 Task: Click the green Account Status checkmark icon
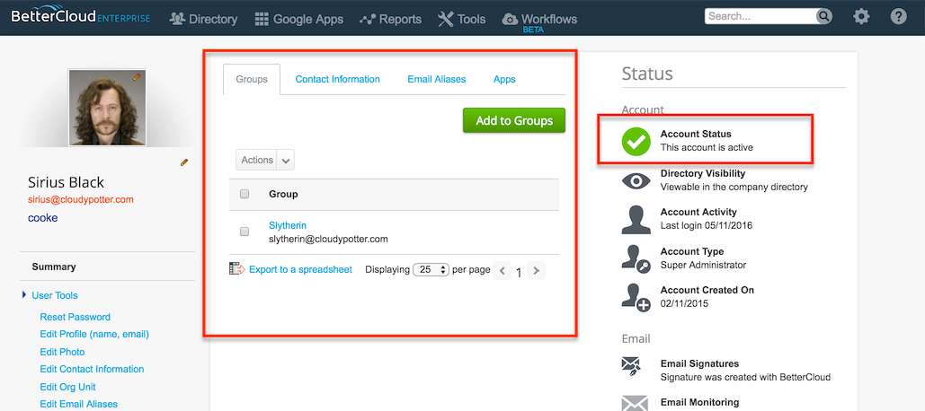[x=636, y=141]
